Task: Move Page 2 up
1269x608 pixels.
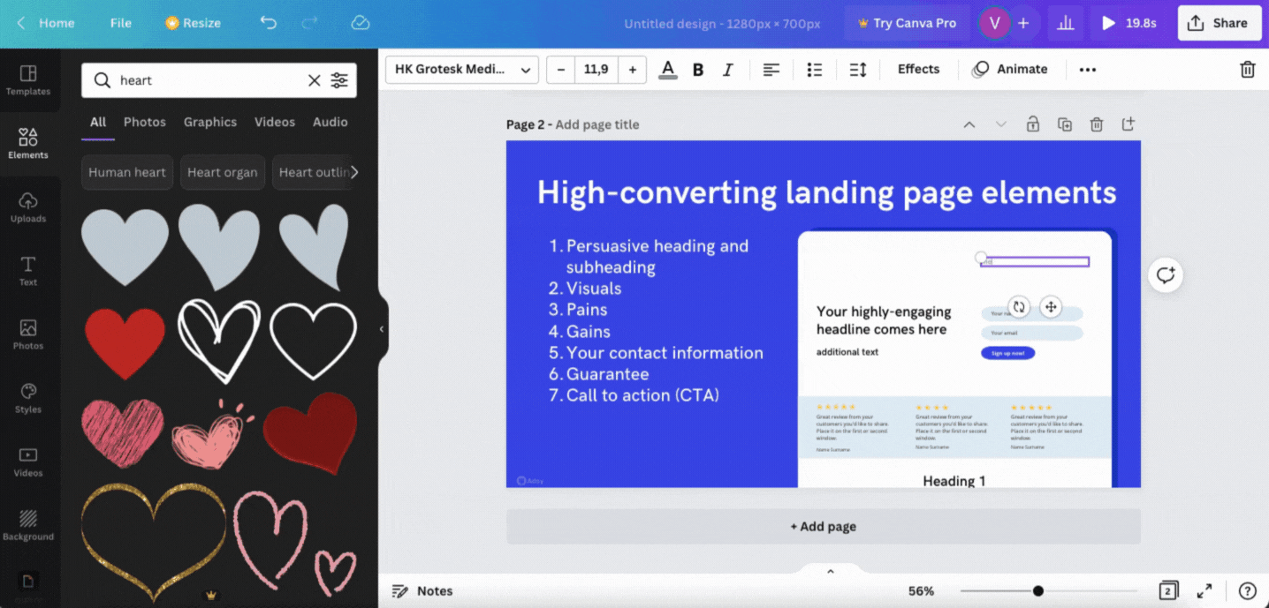Action: (x=969, y=124)
